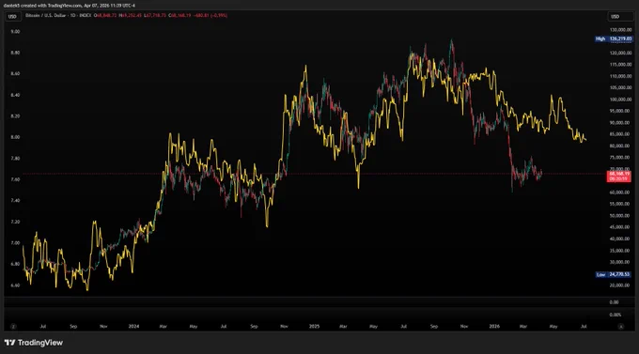Click the round icon left of time axis
Screen dimensions: 639x354
click(x=13, y=326)
